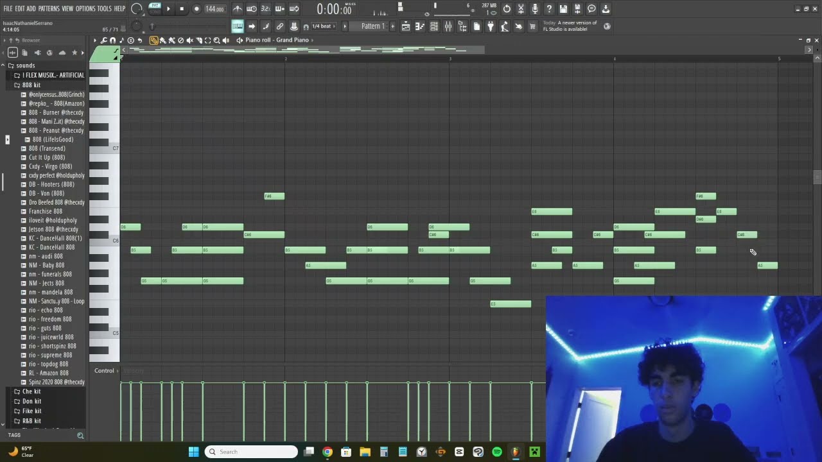Viewport: 822px width, 462px height.
Task: Click the 144.000 tempo field
Action: (214, 9)
